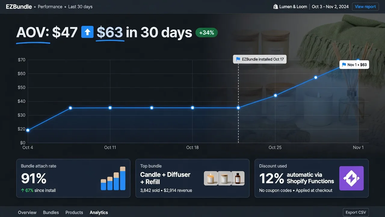Click the EZBundle installed Oct 17 marker label

260,59
